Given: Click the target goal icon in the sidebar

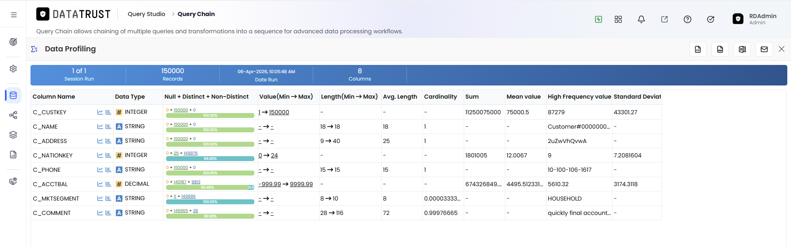Looking at the screenshot, I should pos(13,42).
